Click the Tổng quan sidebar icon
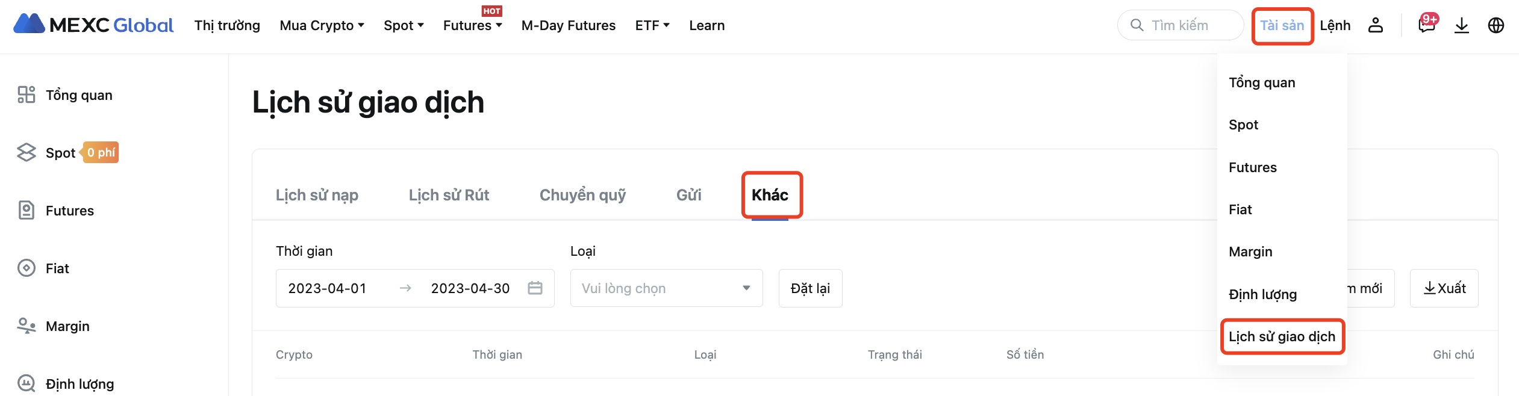Image resolution: width=1519 pixels, height=396 pixels. pyautogui.click(x=26, y=95)
